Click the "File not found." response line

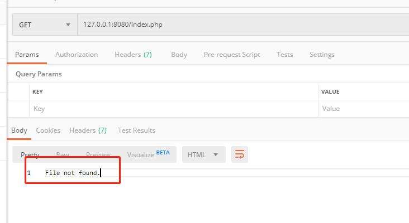pos(73,173)
